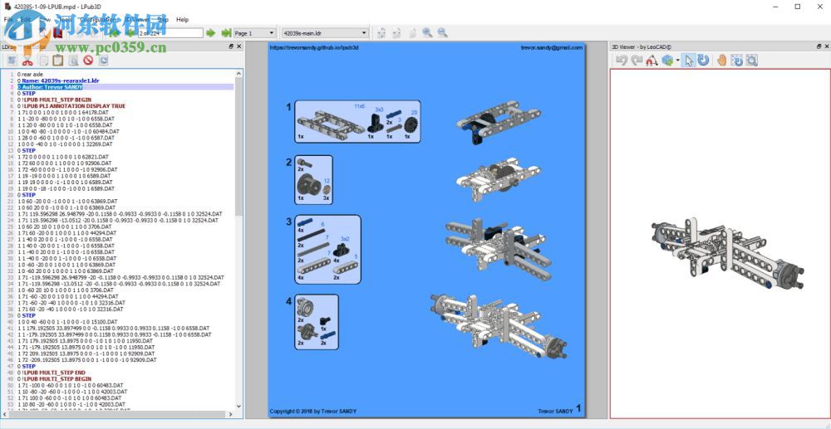This screenshot has height=429, width=831.
Task: Click the blue cube transform icon
Action: tap(667, 61)
